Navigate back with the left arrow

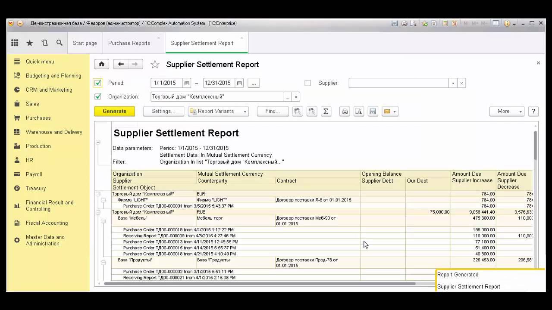pyautogui.click(x=121, y=64)
